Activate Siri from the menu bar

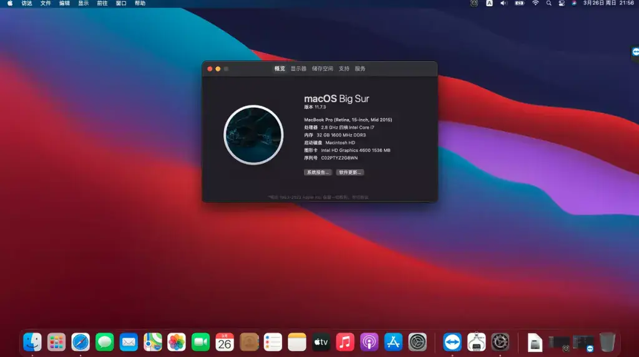(x=574, y=3)
